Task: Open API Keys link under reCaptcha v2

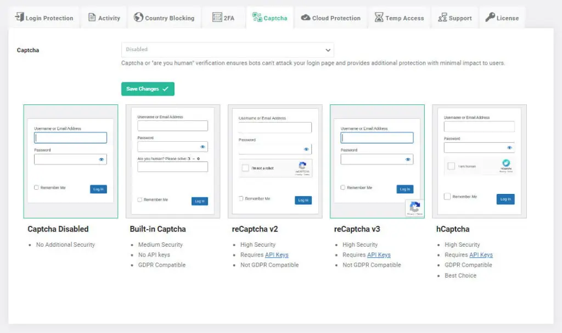Action: (x=277, y=255)
